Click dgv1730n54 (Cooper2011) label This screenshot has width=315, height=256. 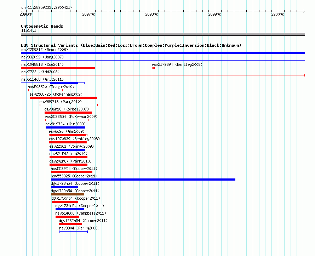[76, 198]
